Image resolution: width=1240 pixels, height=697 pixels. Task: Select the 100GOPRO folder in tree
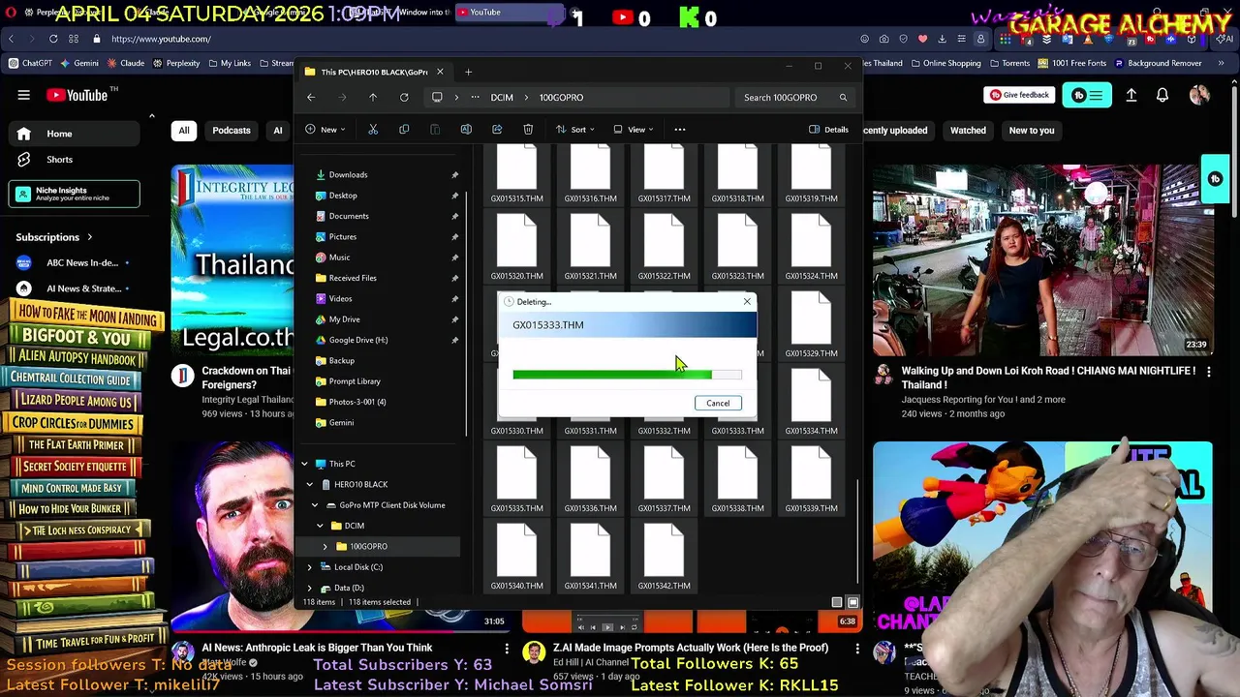coord(368,546)
